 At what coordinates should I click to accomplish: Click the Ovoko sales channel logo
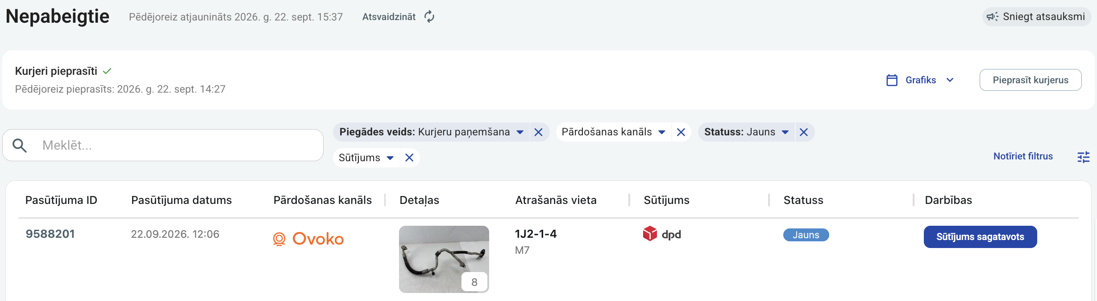click(308, 239)
